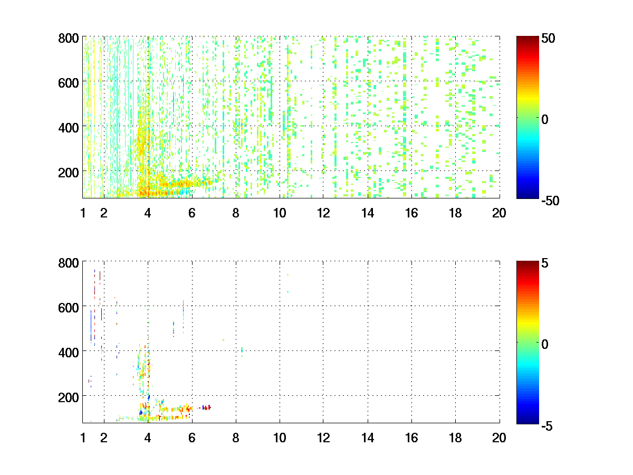This screenshot has width=633, height=475.
Task: Select the 200 y-tick of the bottom plot
Action: 69,396
